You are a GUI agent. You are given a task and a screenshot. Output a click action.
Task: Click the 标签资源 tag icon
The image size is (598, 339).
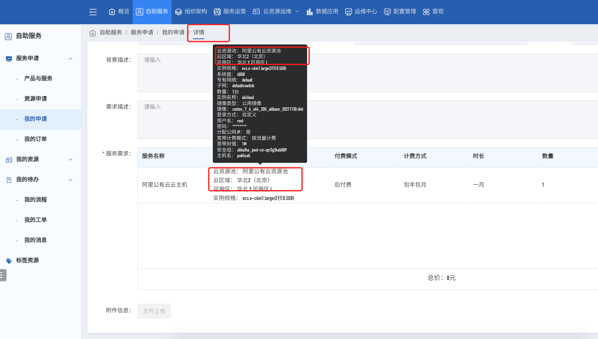[9, 261]
